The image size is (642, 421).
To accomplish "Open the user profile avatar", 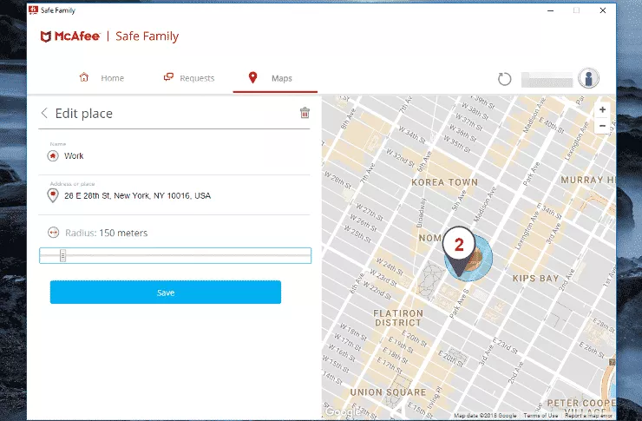I will tap(589, 78).
